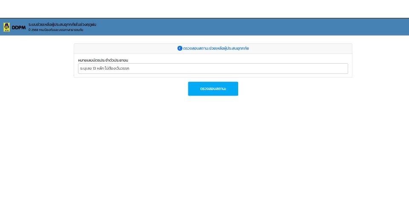The width and height of the screenshot is (409, 203).
Task: Click the blue back chevron circle icon
Action: (180, 48)
